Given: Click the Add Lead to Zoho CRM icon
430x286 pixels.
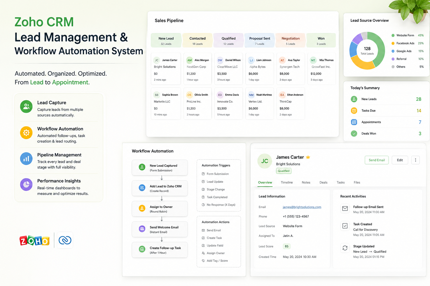Looking at the screenshot, I should (x=142, y=188).
